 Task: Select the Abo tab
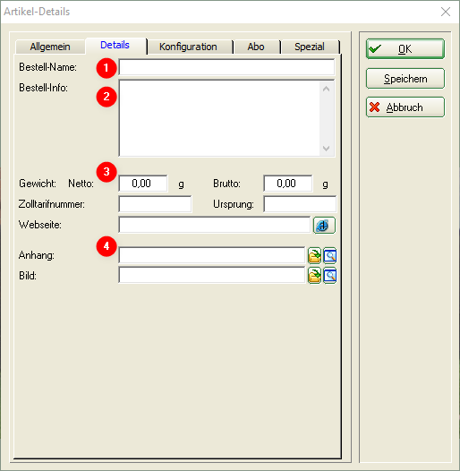click(256, 47)
